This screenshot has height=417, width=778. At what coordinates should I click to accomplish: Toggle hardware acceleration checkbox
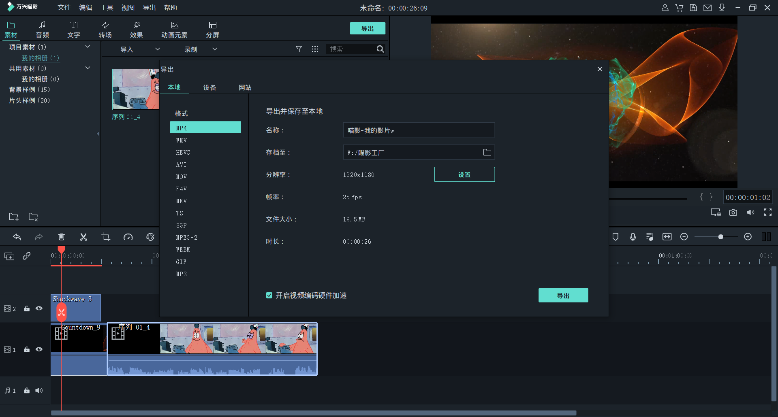coord(269,296)
